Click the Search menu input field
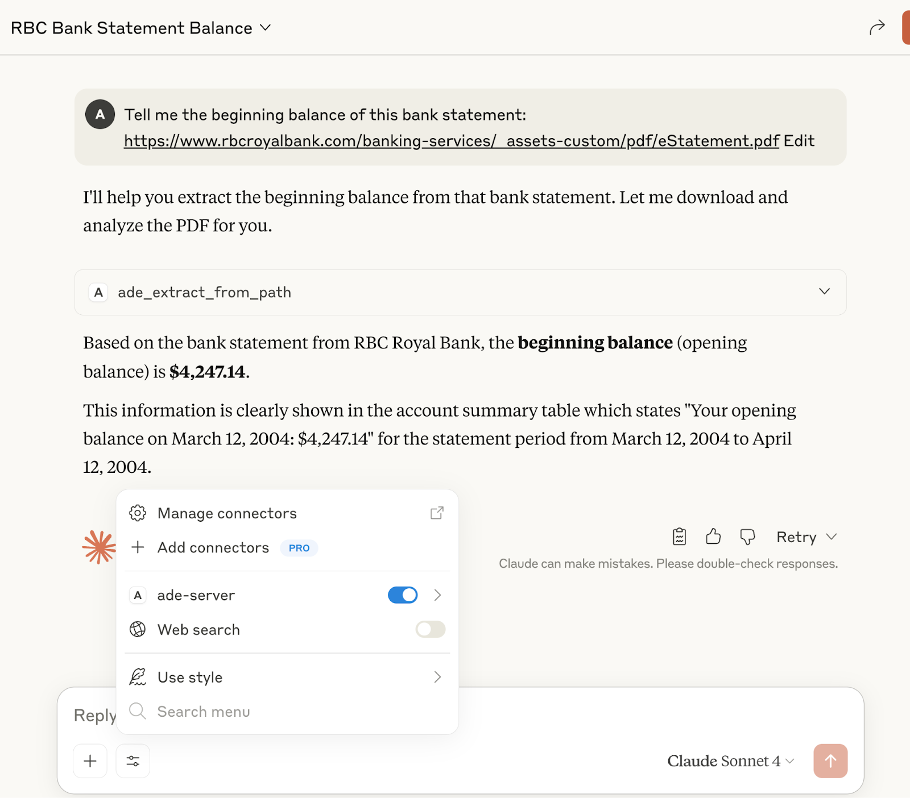 point(204,712)
